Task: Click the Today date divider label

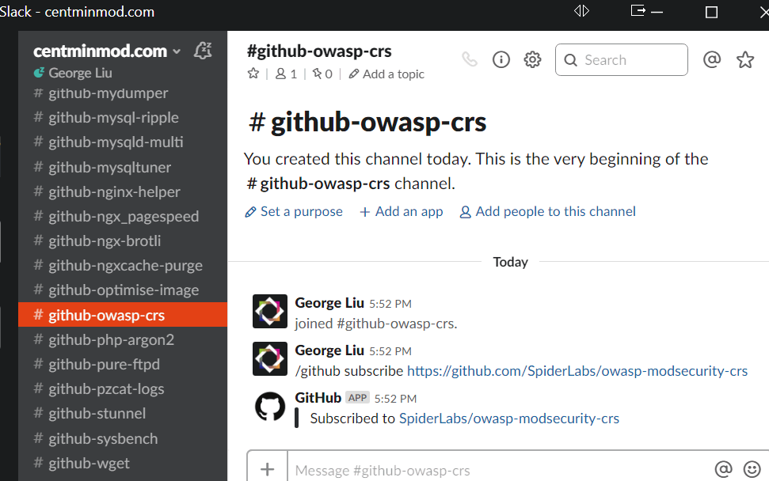Action: [x=511, y=262]
